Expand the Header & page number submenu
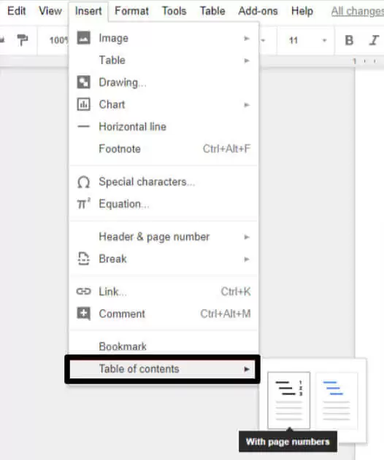This screenshot has width=384, height=460. coord(247,237)
